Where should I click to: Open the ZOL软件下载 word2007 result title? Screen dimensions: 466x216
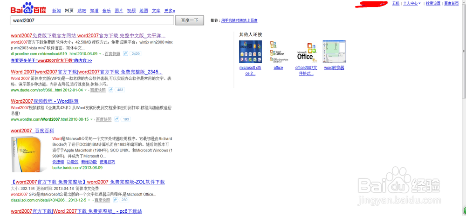tap(88, 182)
